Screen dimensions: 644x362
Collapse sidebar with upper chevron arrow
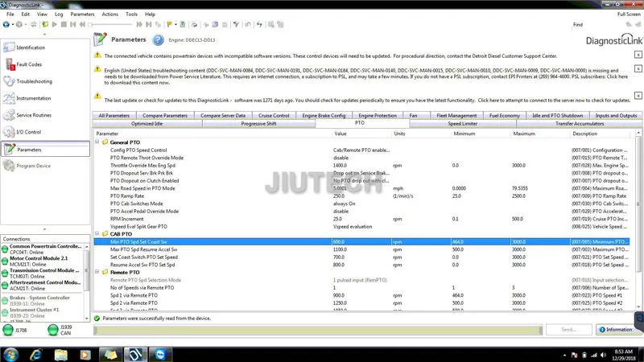(45, 35)
